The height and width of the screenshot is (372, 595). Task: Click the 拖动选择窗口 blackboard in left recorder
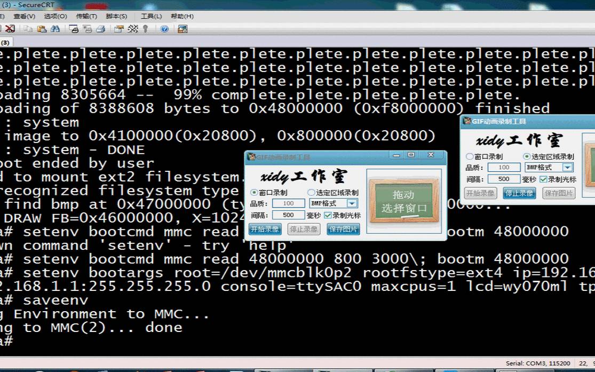pos(404,201)
